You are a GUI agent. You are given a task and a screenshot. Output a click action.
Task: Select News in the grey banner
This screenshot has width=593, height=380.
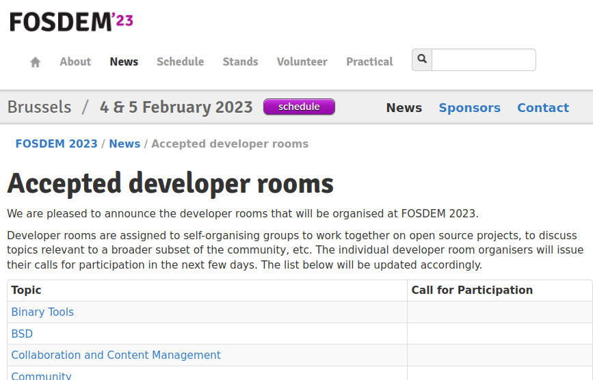click(404, 108)
